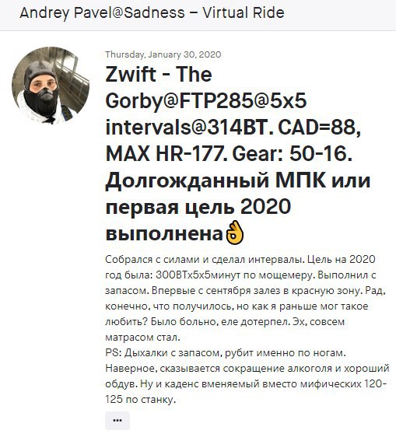Screen dimensions: 396x441
Task: Open the activity title starting with Zwift
Action: pos(237,155)
